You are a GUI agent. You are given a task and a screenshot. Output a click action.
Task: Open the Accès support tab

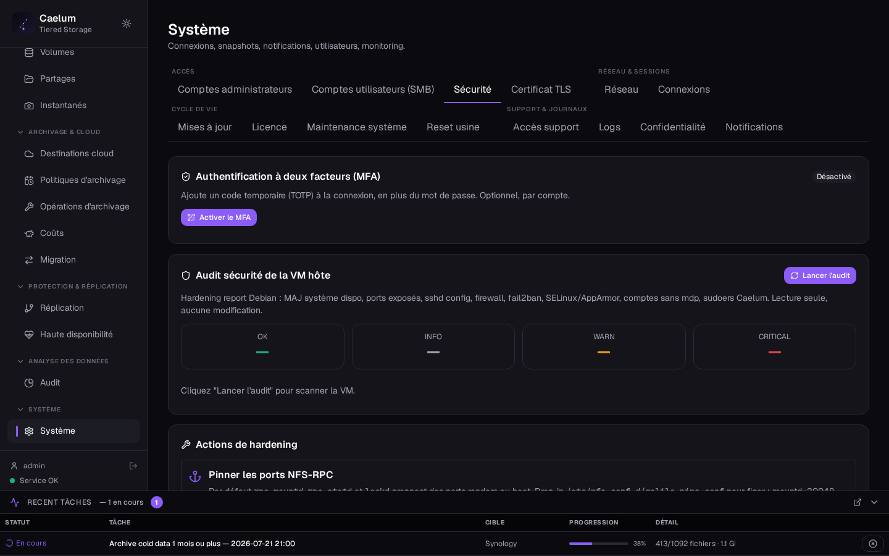coord(546,127)
